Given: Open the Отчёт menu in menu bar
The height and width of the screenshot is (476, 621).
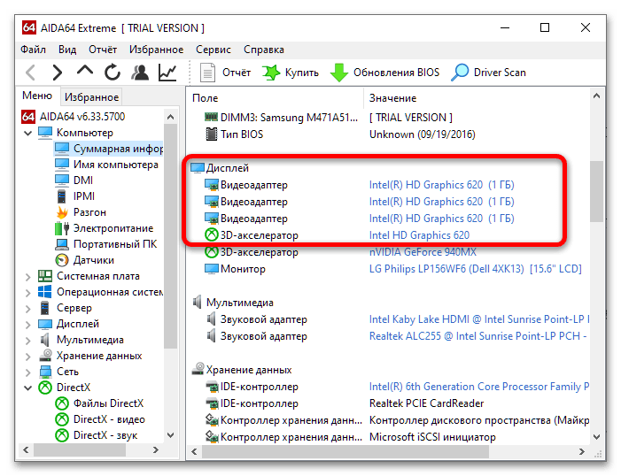Looking at the screenshot, I should (x=103, y=50).
